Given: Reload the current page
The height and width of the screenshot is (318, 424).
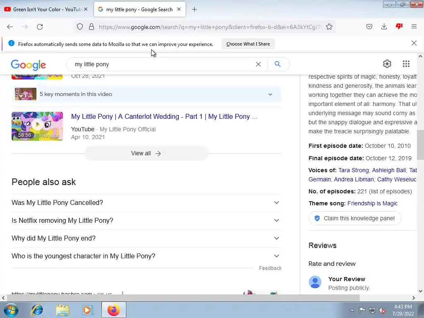Looking at the screenshot, I should (40, 27).
